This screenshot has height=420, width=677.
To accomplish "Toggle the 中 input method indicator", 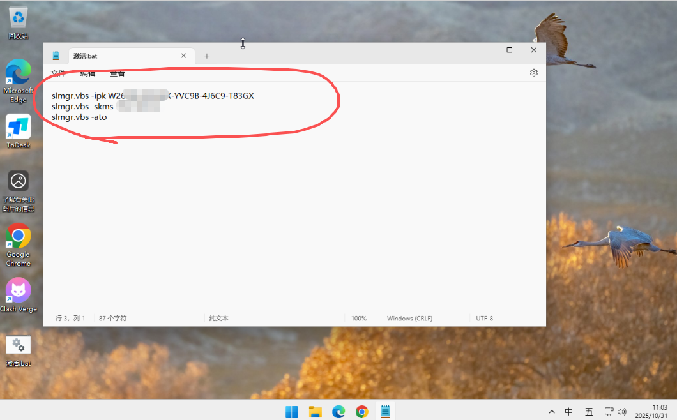I will [568, 412].
